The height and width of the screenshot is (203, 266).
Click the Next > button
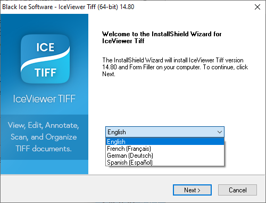(192, 190)
